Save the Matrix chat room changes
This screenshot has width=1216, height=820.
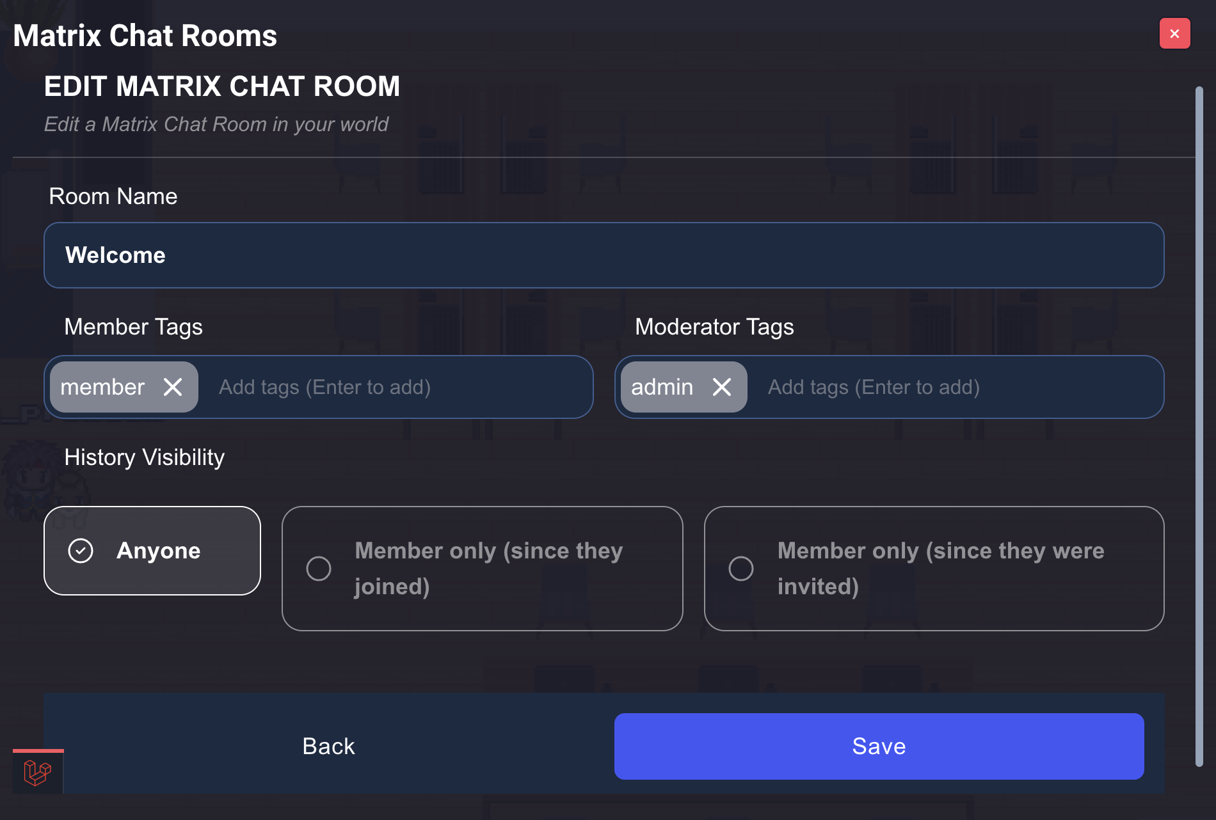[x=878, y=746]
